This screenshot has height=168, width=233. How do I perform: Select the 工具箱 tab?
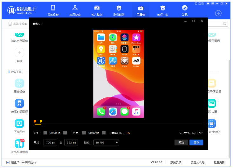(141, 10)
